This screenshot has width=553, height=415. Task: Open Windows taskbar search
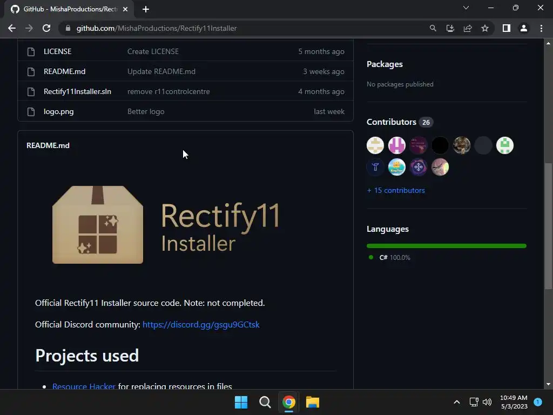(x=265, y=402)
